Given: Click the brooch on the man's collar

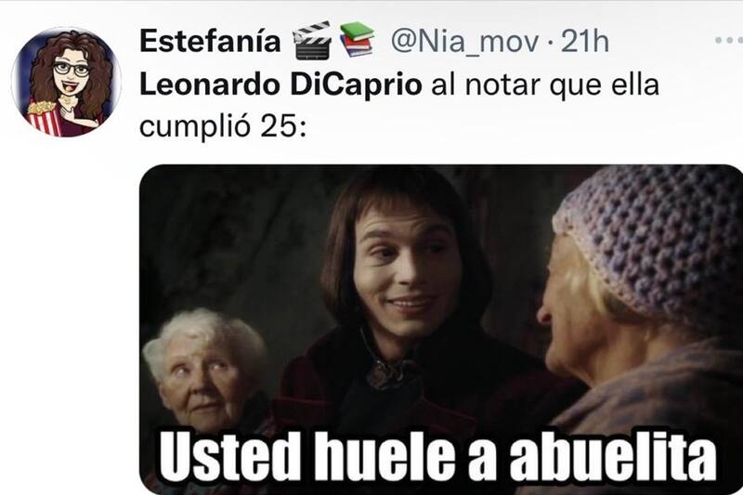Looking at the screenshot, I should tap(385, 372).
